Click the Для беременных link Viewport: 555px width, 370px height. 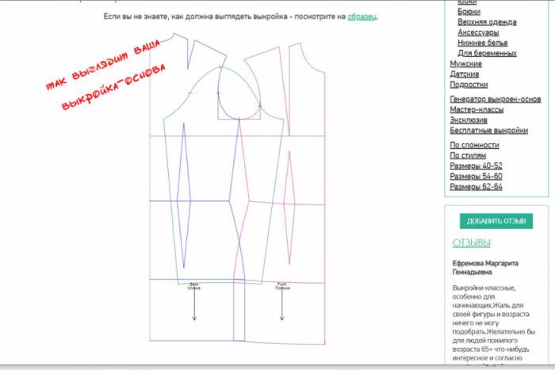coord(487,53)
